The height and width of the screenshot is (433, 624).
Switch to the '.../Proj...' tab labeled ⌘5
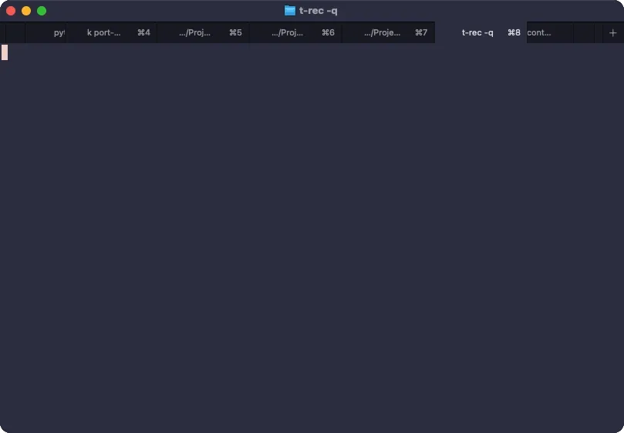click(x=204, y=32)
